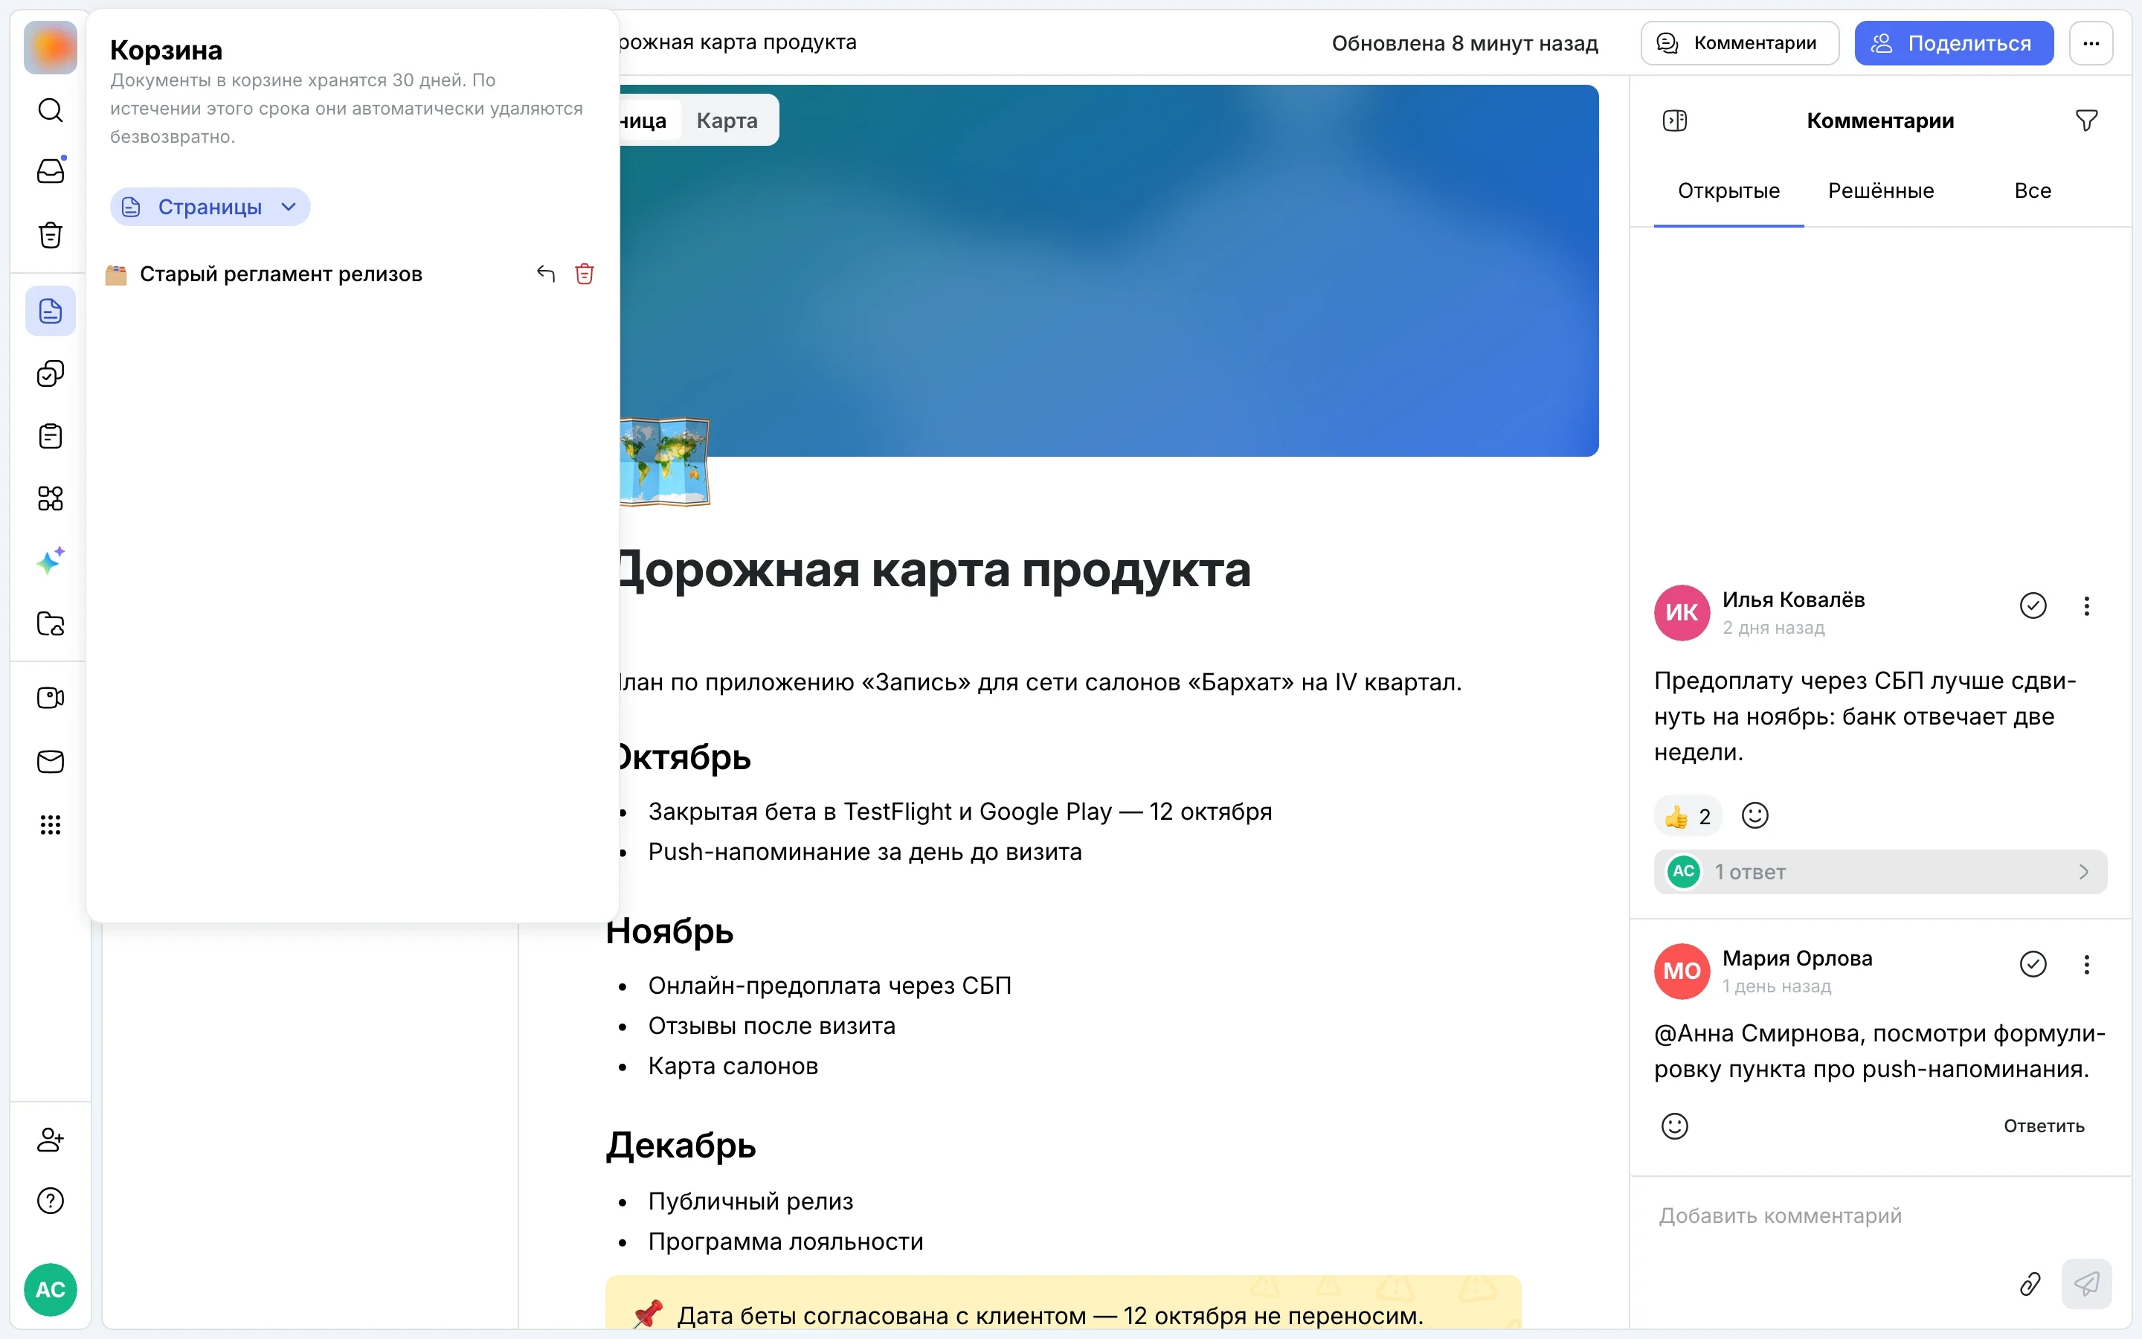The image size is (2142, 1339).
Task: Open the AC user avatar at bottom left
Action: 51,1289
